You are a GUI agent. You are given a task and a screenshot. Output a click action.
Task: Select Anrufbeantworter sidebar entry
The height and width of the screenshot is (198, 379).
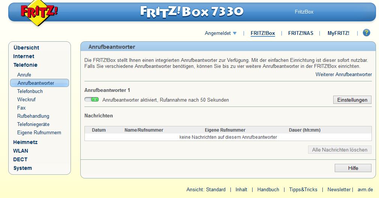click(40, 83)
